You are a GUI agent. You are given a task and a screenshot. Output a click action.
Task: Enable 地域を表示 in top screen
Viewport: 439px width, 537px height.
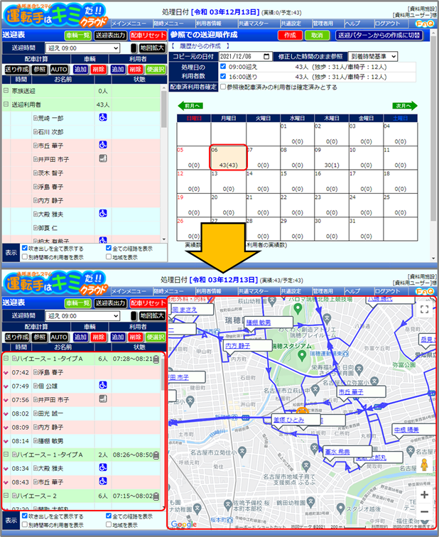point(109,256)
